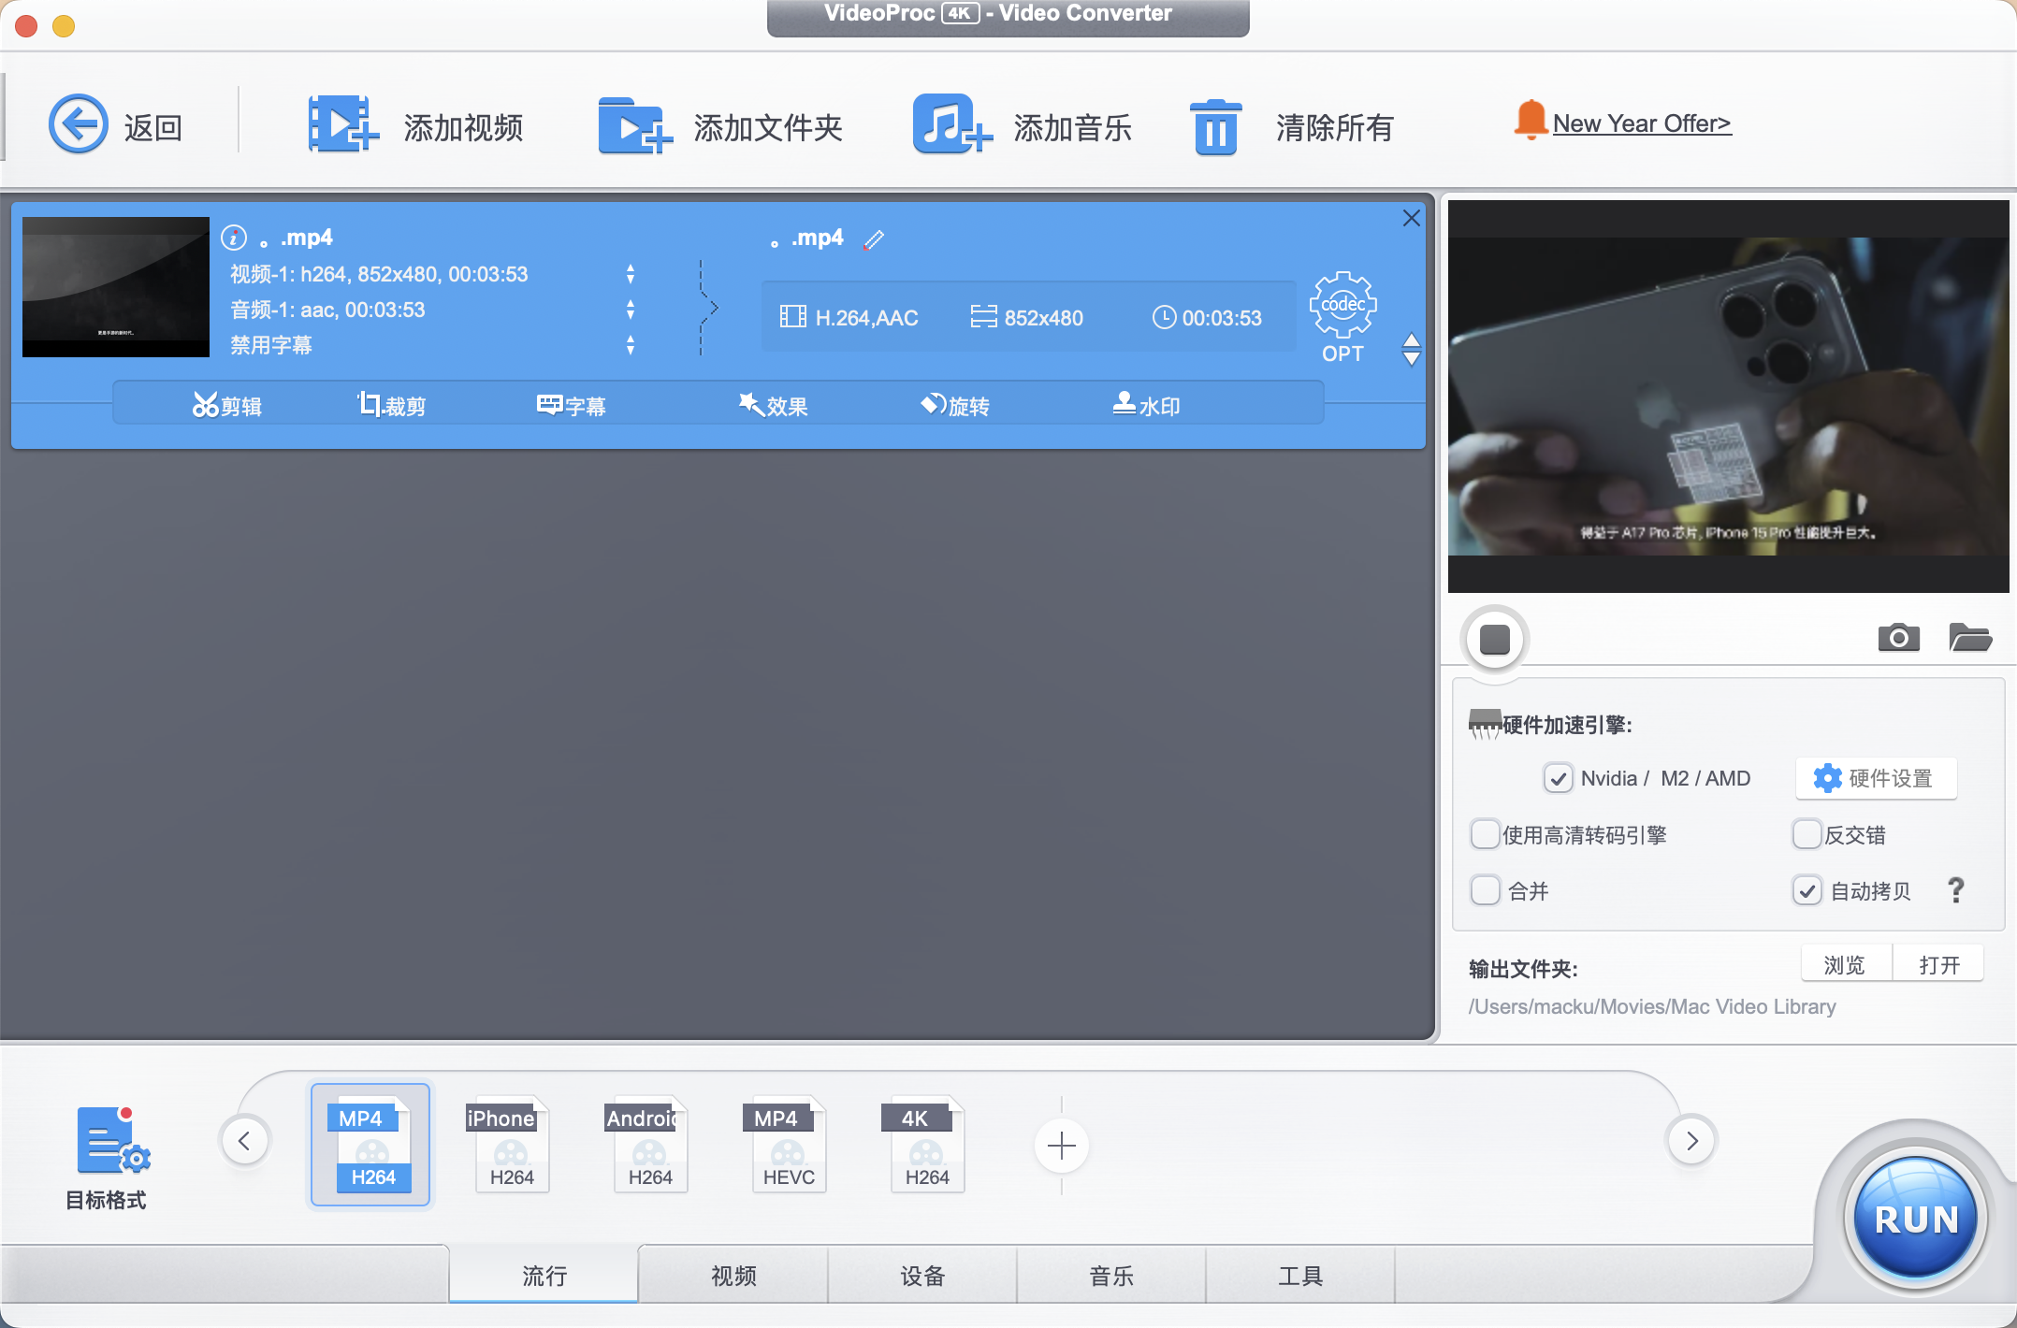Show previous format presets with left chevron
Image resolution: width=2017 pixels, height=1328 pixels.
245,1141
